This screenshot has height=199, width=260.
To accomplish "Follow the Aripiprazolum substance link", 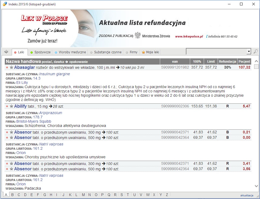I will [x=51, y=113].
